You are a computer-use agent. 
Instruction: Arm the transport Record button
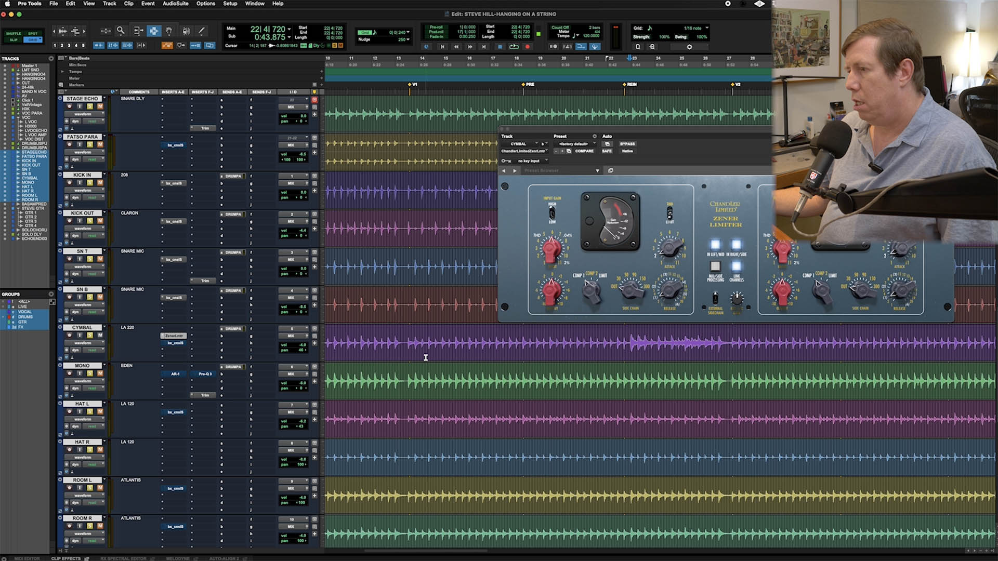click(528, 47)
